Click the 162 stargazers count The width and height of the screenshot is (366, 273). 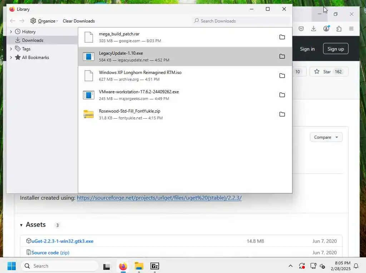338,71
